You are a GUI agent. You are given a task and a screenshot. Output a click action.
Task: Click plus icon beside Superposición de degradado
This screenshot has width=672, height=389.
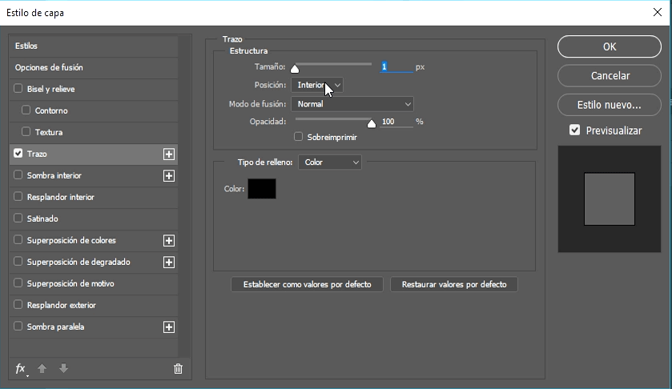pos(169,263)
